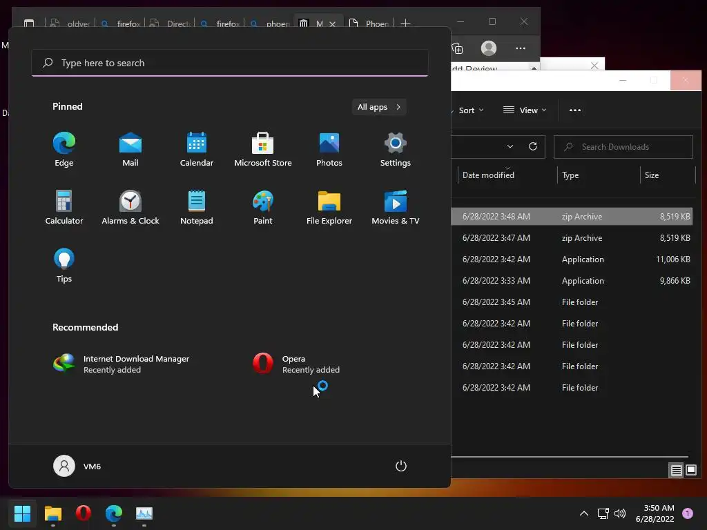Open the VM6 user account menu

pyautogui.click(x=77, y=466)
